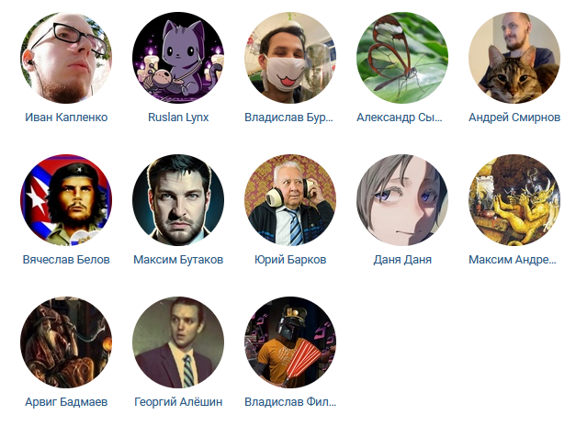Click the purple cat avatar of Ruslan Lynx
This screenshot has height=426, width=576.
point(178,58)
